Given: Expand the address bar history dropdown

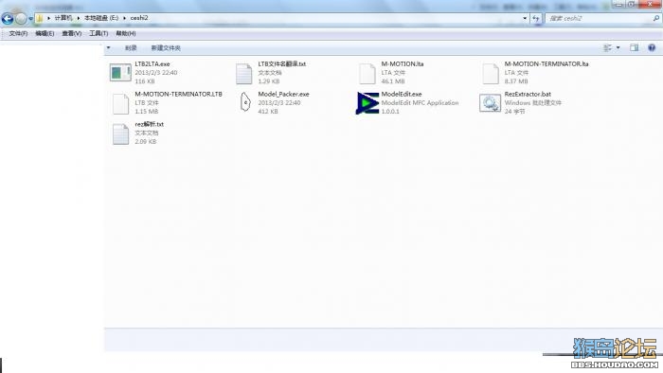Looking at the screenshot, I should point(525,18).
